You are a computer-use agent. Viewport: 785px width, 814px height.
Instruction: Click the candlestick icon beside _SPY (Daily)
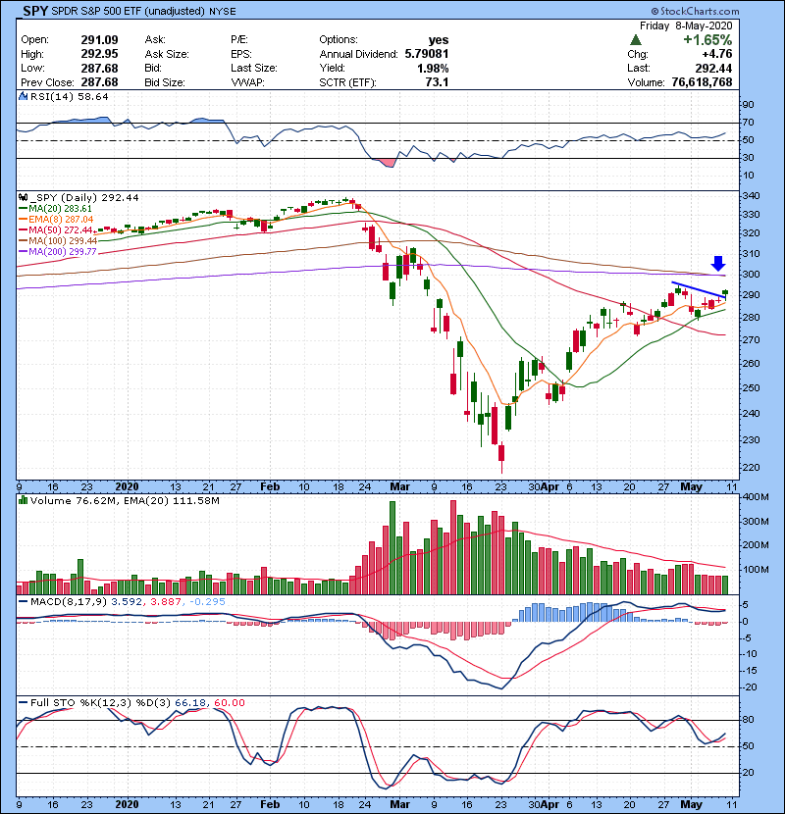coord(23,197)
